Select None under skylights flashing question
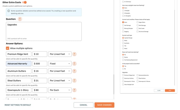The width and height of the screenshot is (180, 110). coord(123,8)
